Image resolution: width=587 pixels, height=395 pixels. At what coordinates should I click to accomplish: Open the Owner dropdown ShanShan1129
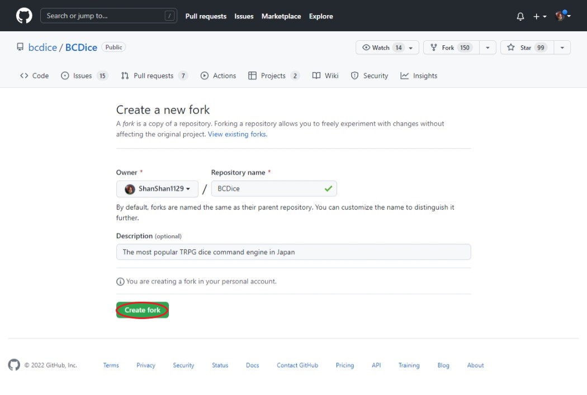click(157, 188)
